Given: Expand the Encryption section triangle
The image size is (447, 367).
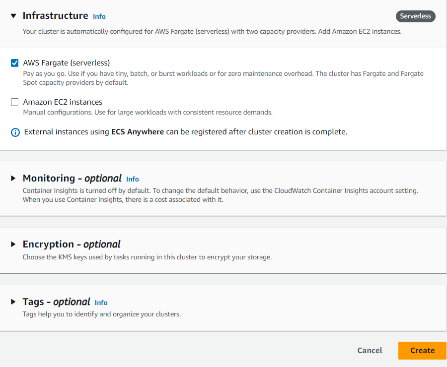Looking at the screenshot, I should [x=13, y=245].
